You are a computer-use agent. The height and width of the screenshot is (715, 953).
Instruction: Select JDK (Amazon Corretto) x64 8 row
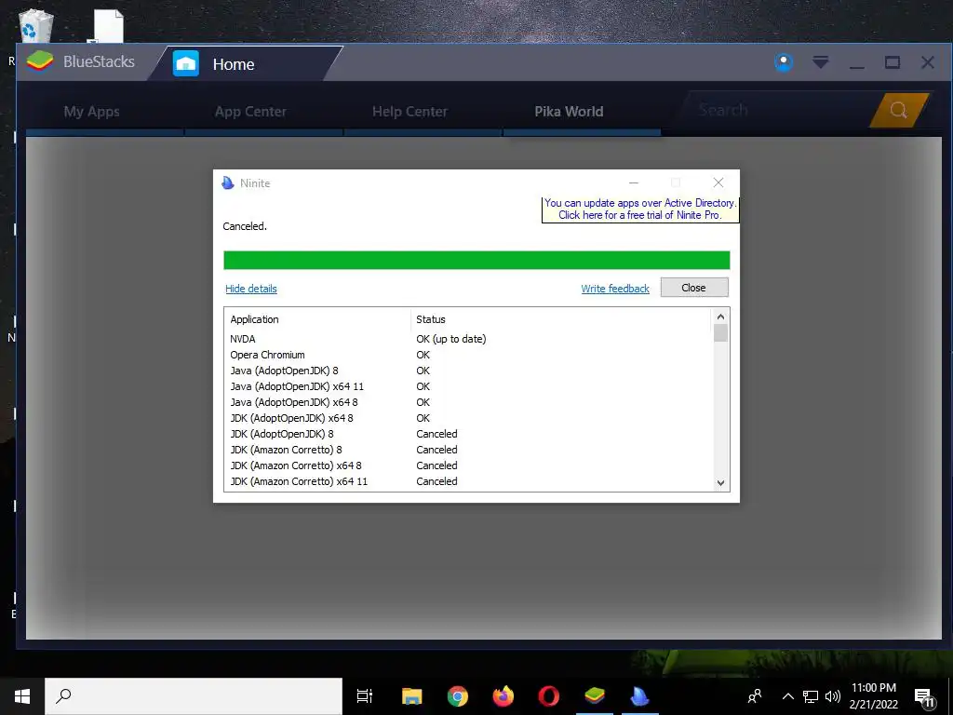468,465
